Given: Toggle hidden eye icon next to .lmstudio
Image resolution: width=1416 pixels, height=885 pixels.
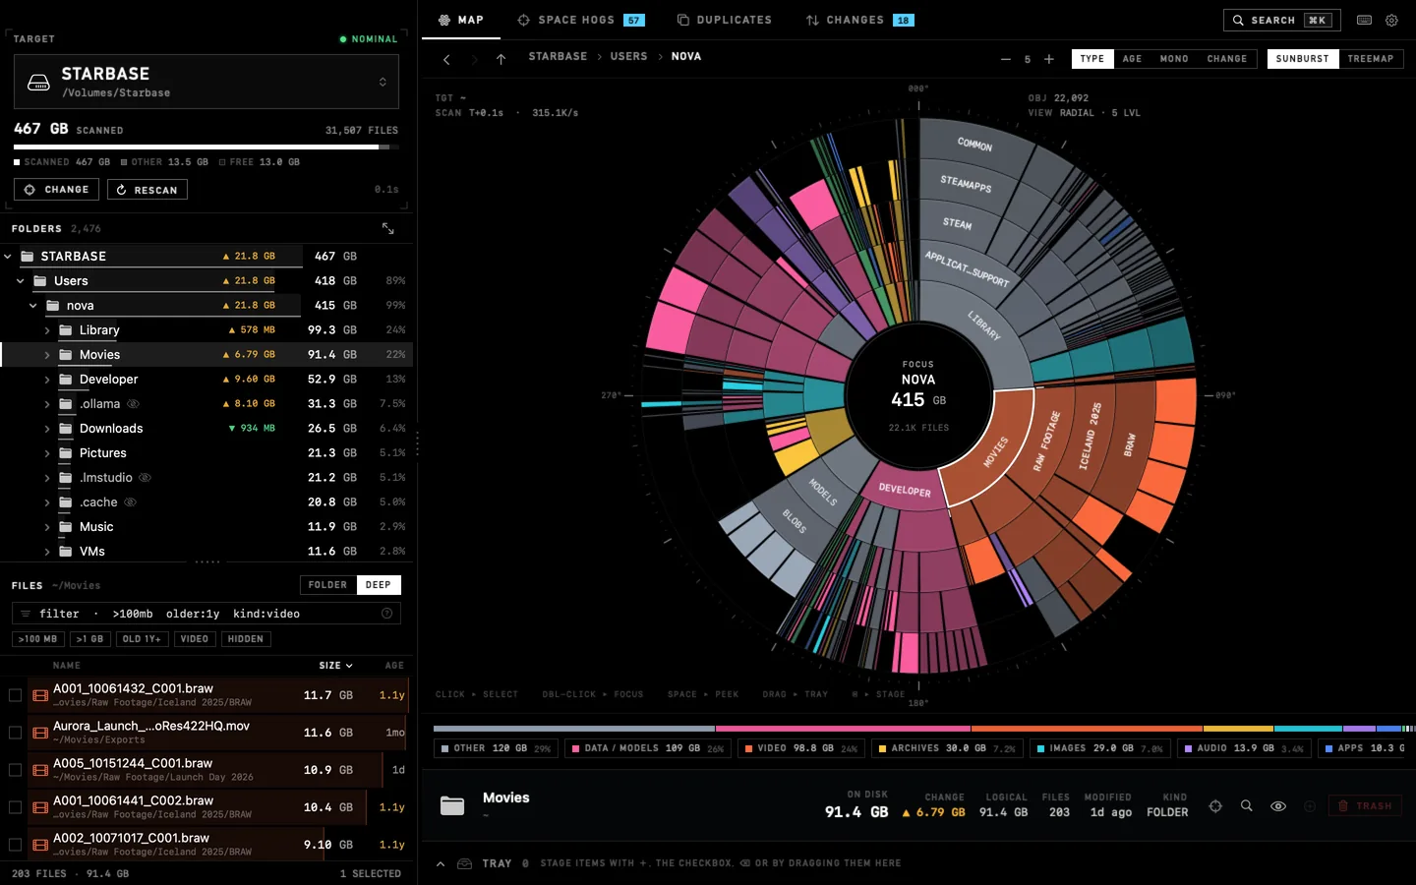Looking at the screenshot, I should [x=145, y=478].
